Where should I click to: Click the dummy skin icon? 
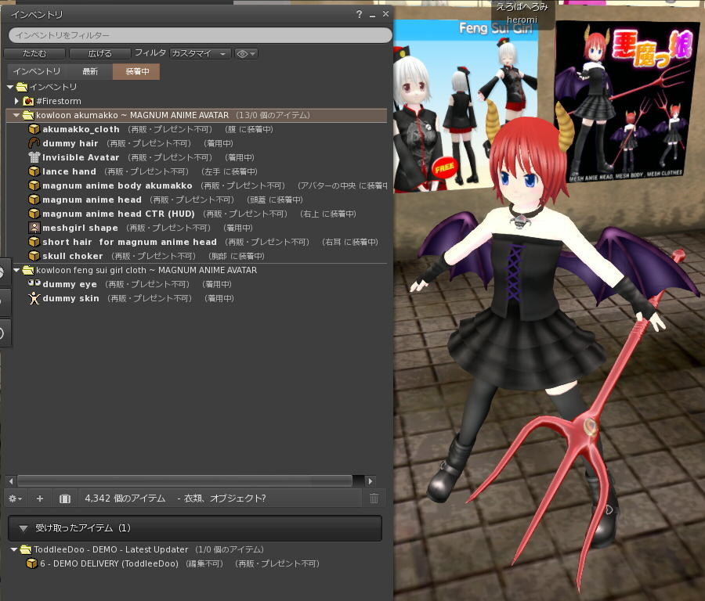[x=34, y=298]
